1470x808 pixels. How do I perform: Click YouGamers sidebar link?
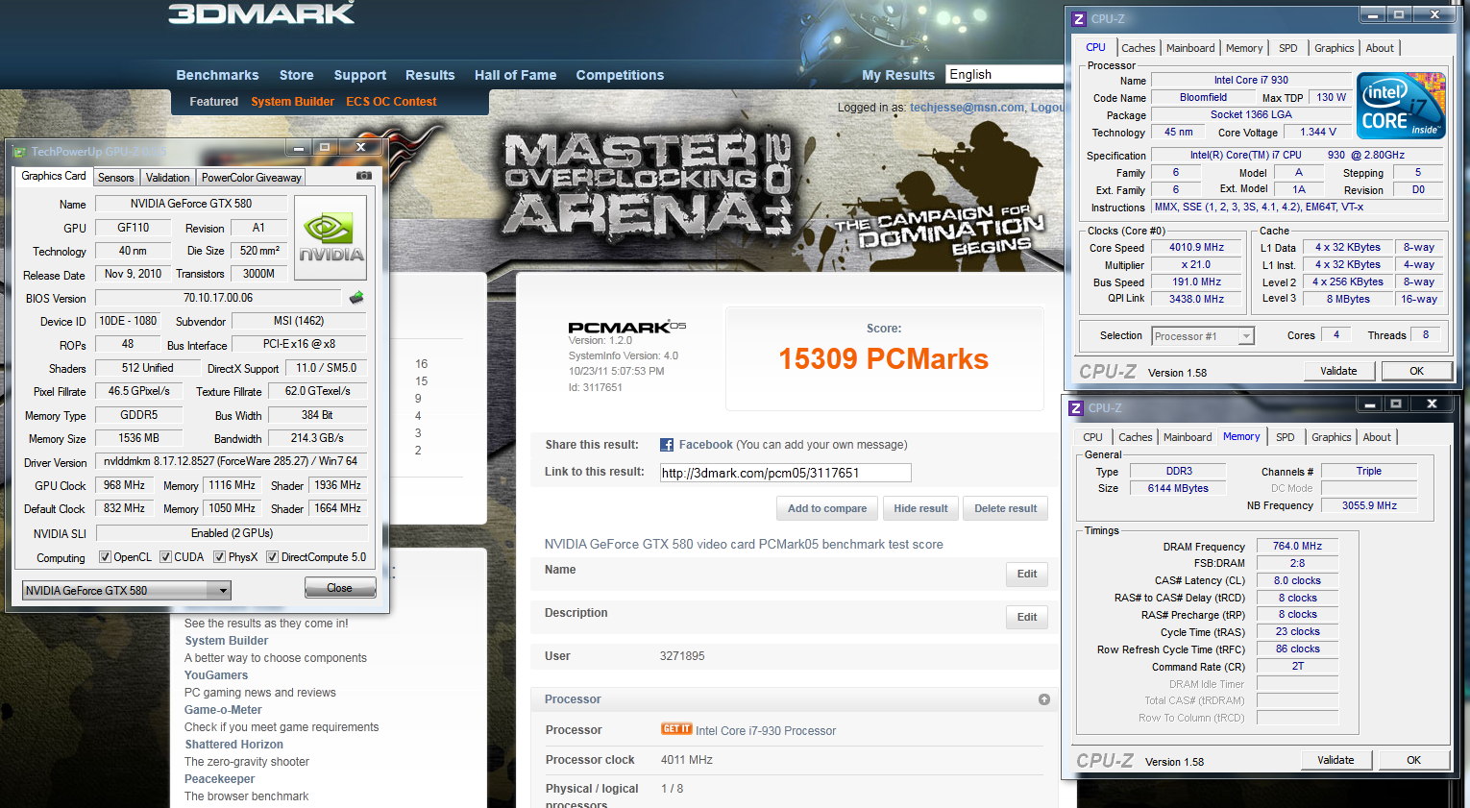[216, 675]
